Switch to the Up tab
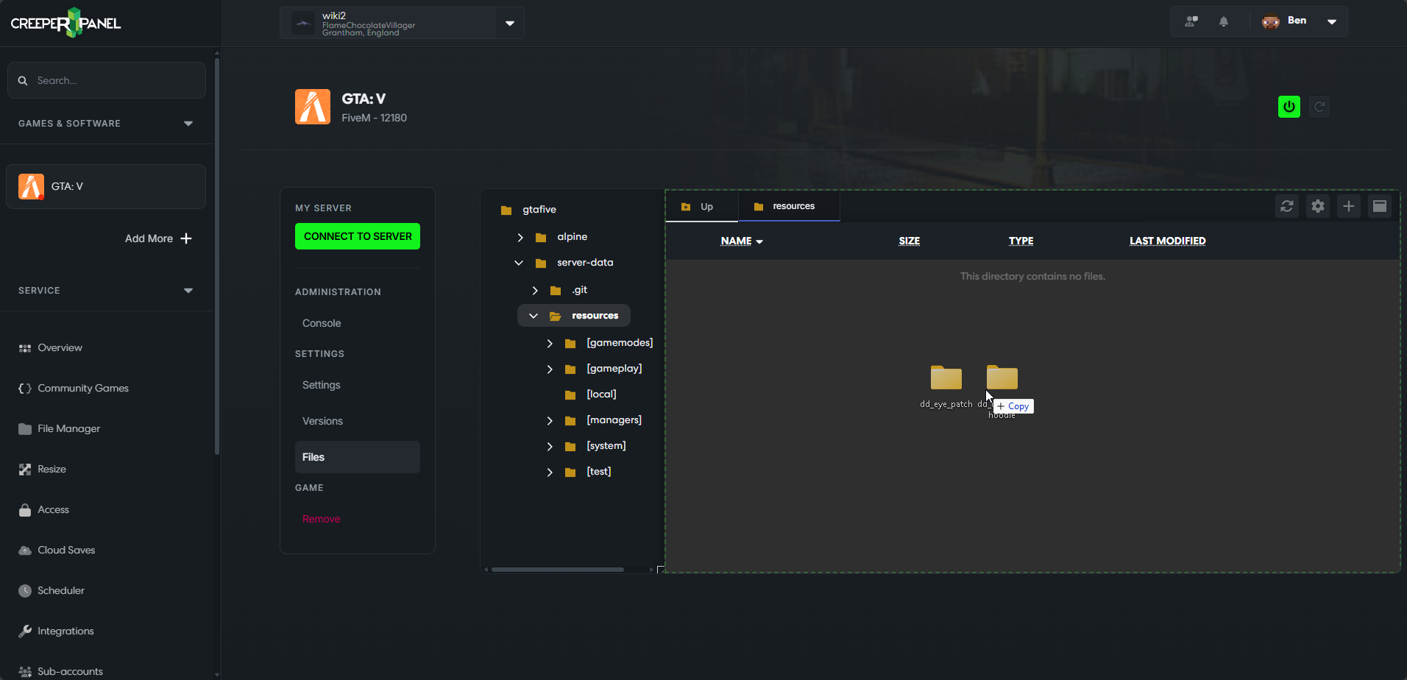This screenshot has height=680, width=1407. pos(701,207)
